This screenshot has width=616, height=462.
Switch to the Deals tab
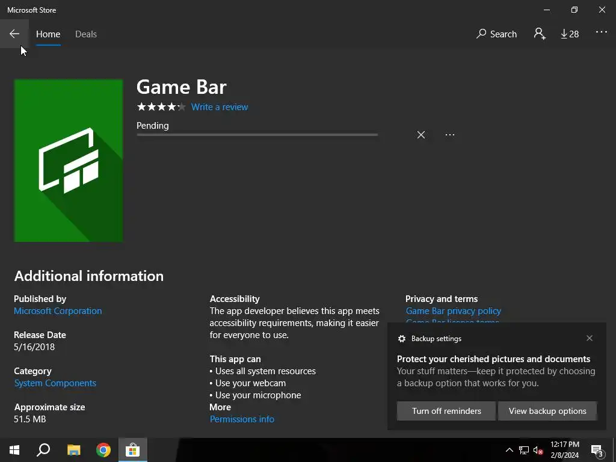pyautogui.click(x=86, y=34)
